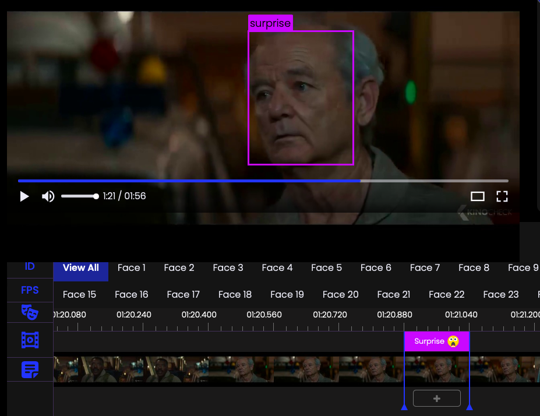Switch to the Face 7 tab

pyautogui.click(x=425, y=268)
